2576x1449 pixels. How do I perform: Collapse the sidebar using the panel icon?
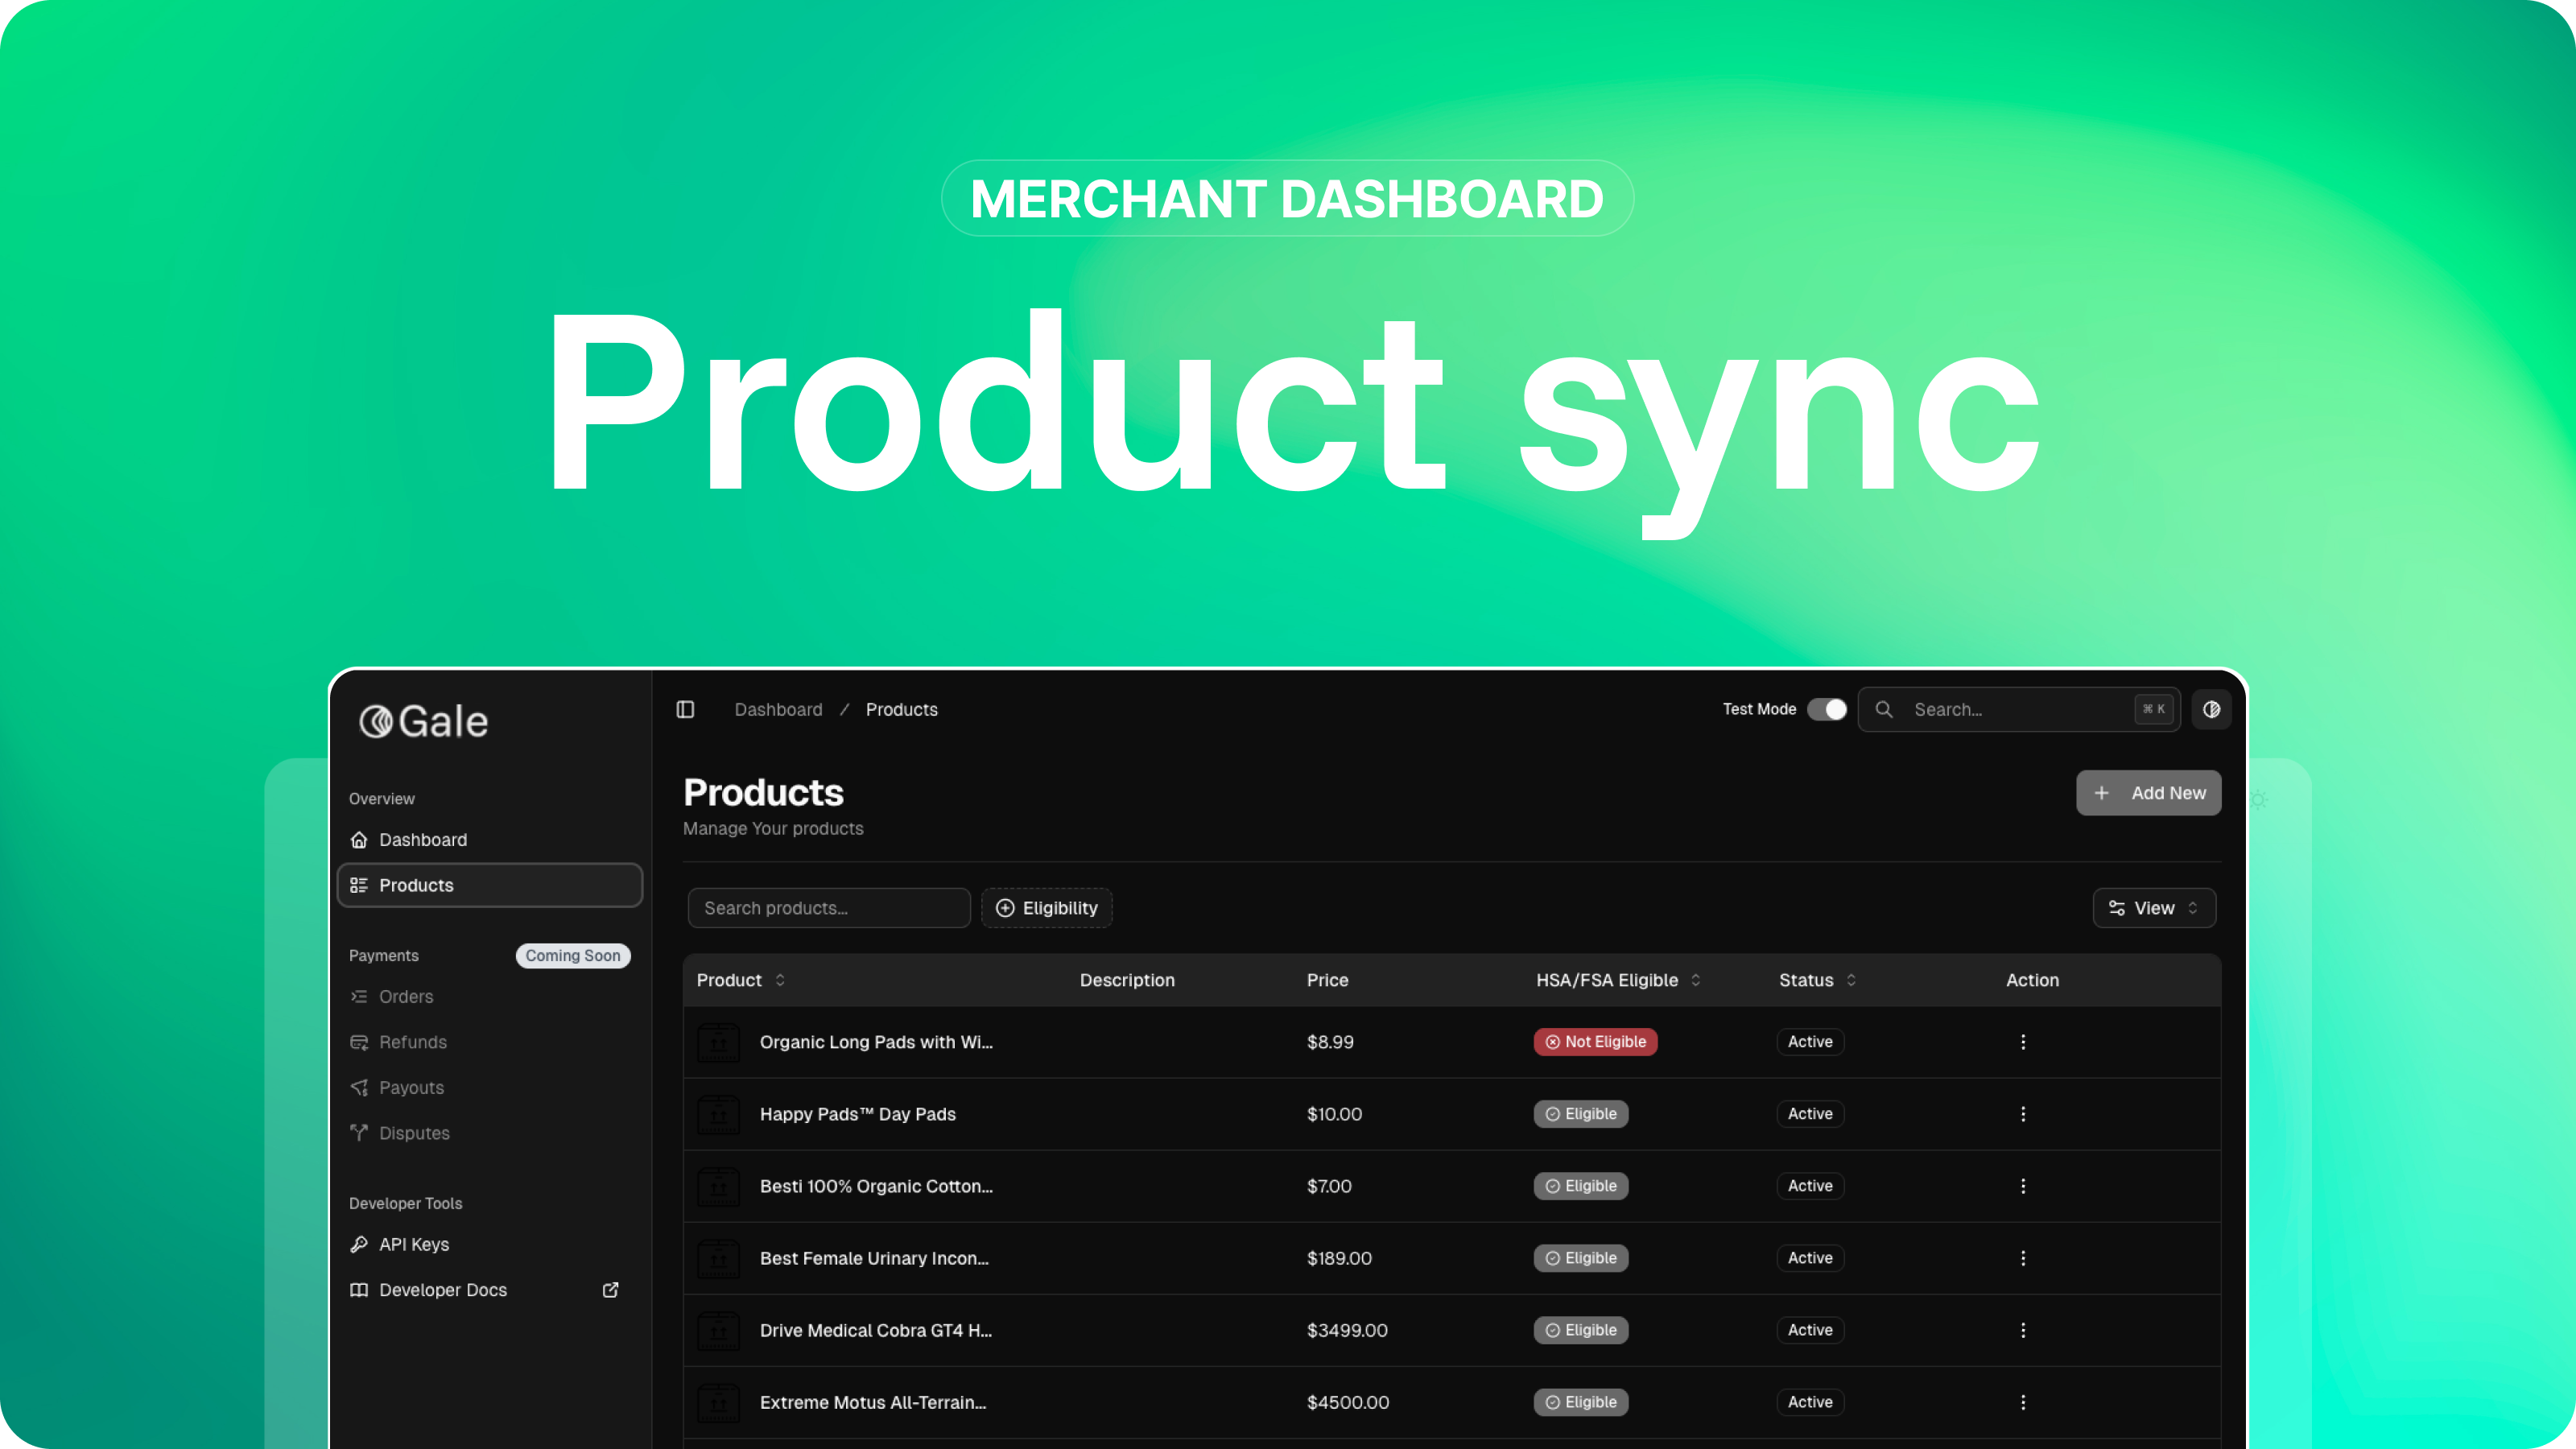click(x=686, y=709)
